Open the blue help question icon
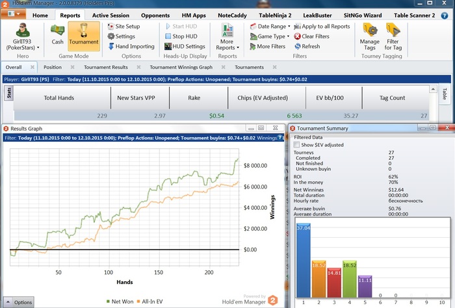The image size is (455, 308). pos(444,16)
